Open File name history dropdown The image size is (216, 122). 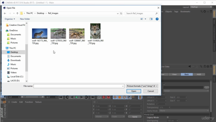123,86
